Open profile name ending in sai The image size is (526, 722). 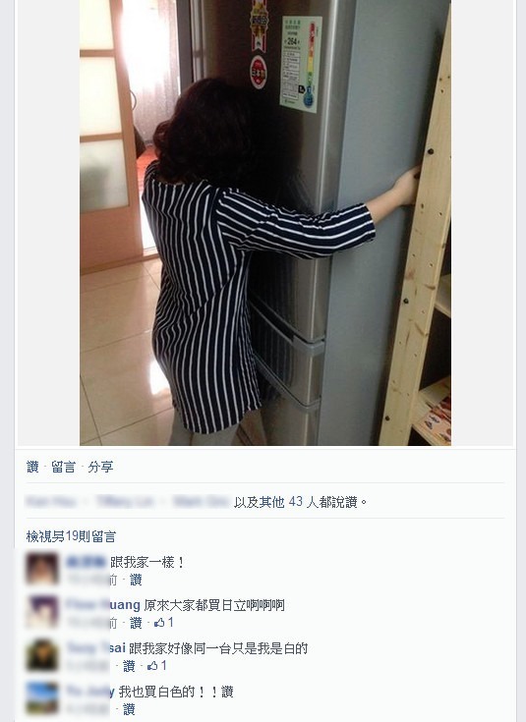96,648
